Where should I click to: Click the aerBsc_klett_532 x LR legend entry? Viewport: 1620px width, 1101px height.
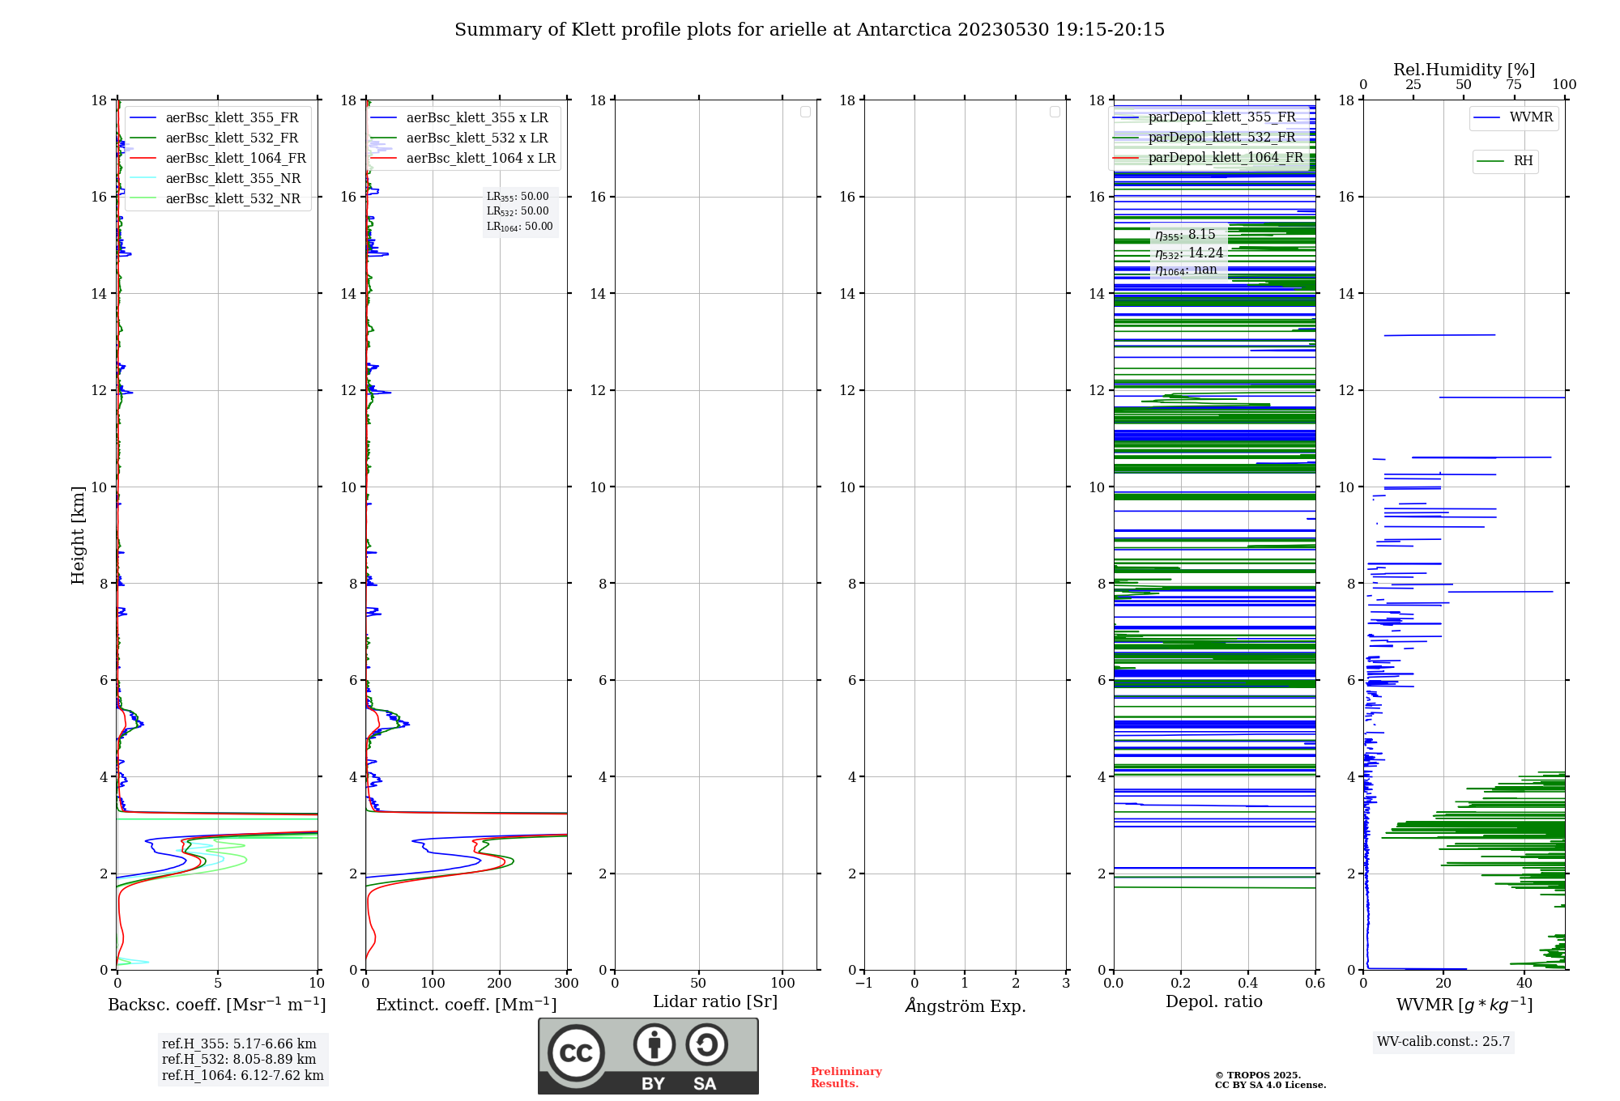tap(476, 138)
